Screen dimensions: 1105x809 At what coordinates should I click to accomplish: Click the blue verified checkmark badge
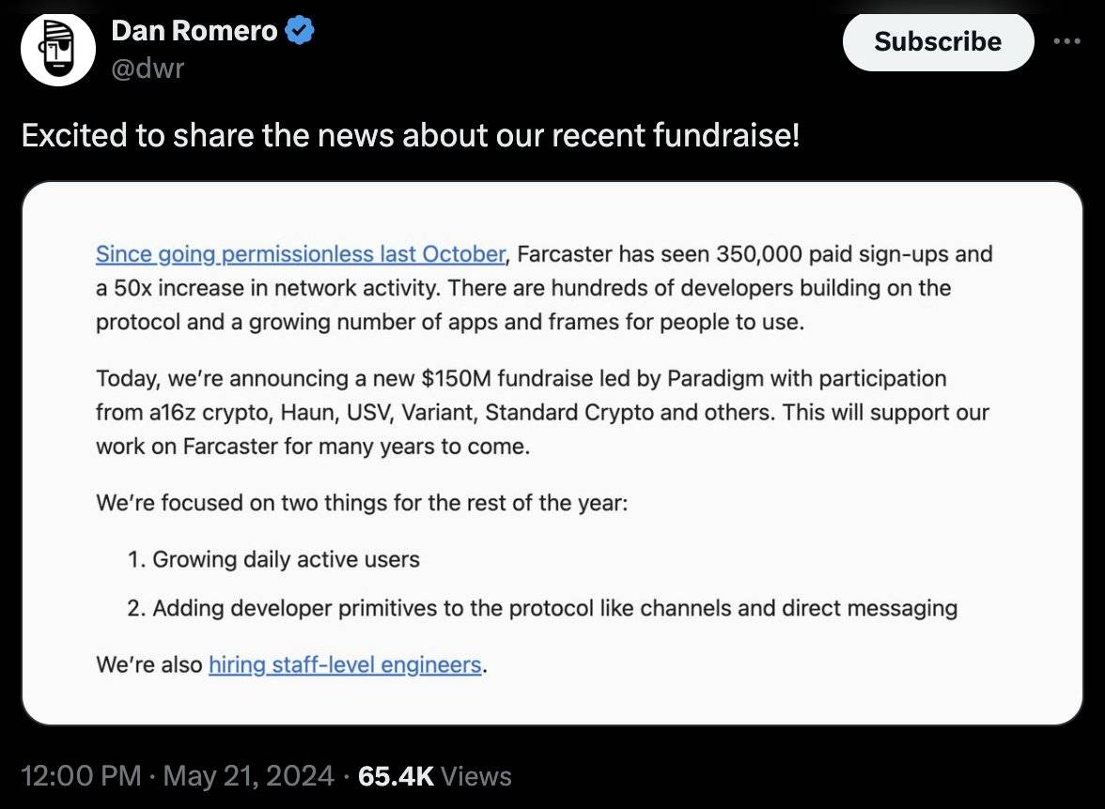tap(300, 31)
